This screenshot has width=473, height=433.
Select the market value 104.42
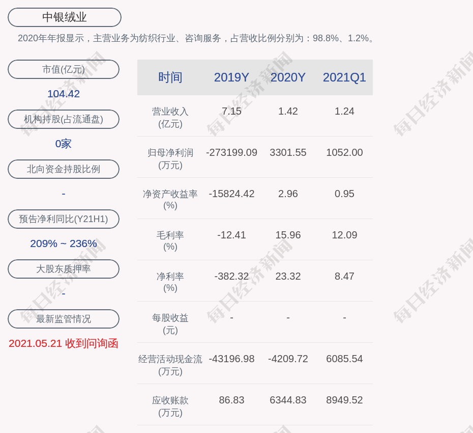click(x=64, y=94)
